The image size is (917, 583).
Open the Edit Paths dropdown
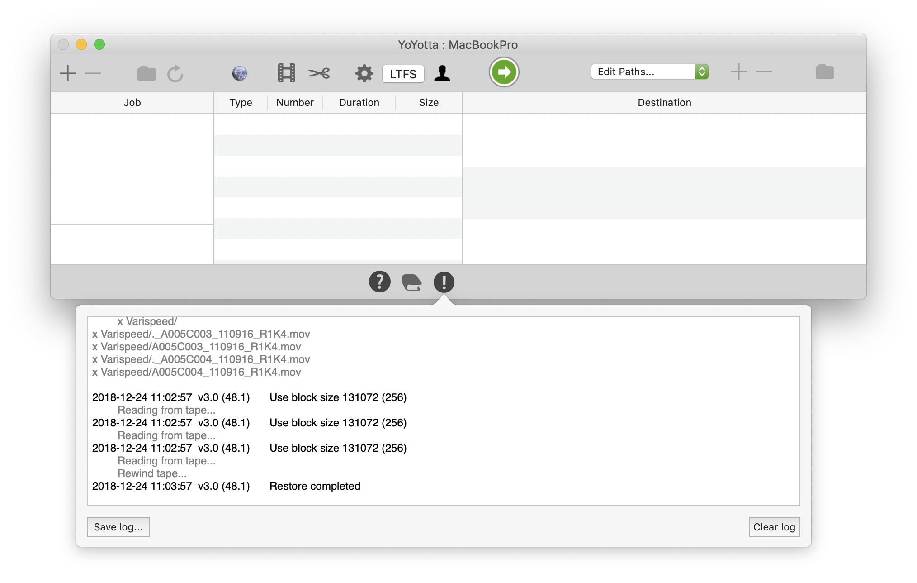coord(649,72)
